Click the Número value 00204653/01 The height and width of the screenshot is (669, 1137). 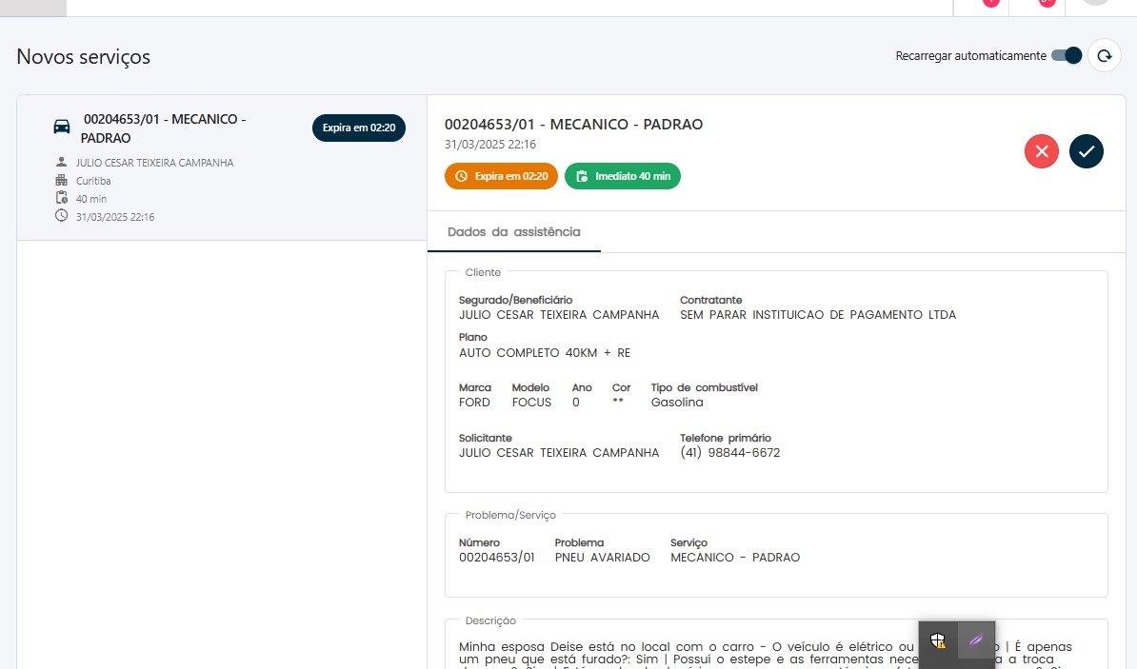(x=497, y=558)
